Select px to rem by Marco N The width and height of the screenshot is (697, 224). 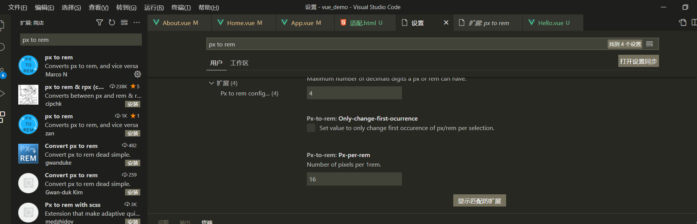80,65
